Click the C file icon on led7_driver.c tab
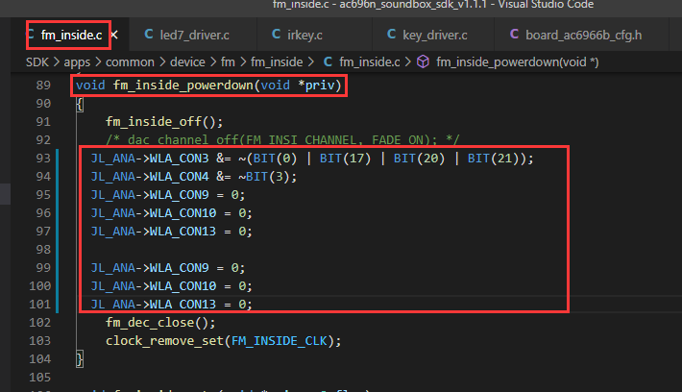 click(x=149, y=35)
